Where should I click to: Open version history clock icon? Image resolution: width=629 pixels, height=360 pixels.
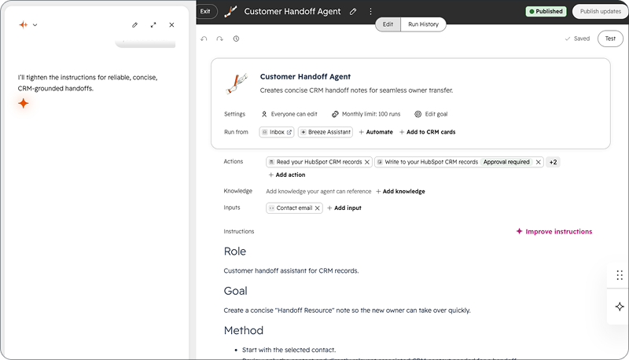pos(237,39)
